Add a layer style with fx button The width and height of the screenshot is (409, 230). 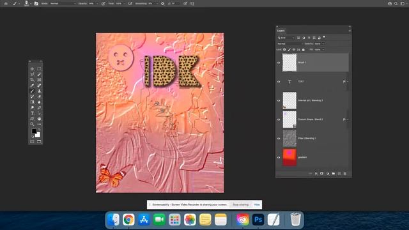(316, 173)
